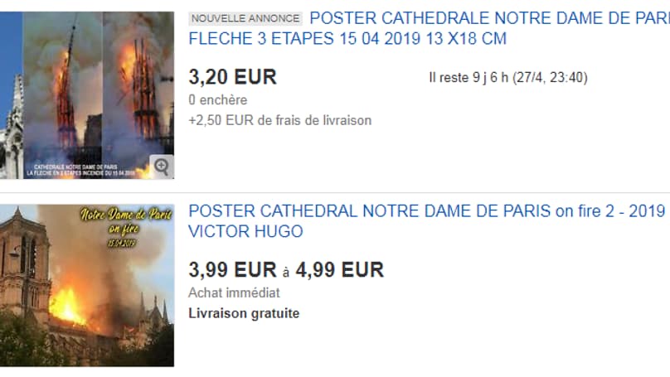Click the white caption text on spire poster

(x=80, y=170)
